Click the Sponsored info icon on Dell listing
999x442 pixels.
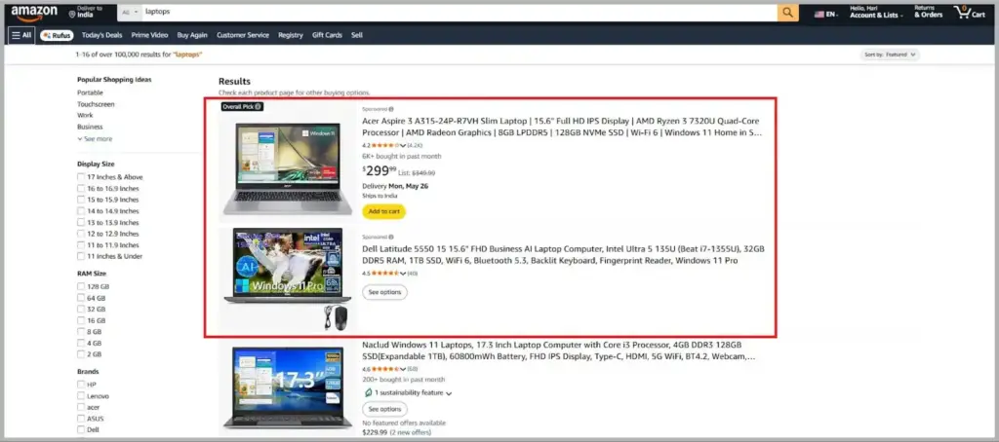pyautogui.click(x=391, y=237)
